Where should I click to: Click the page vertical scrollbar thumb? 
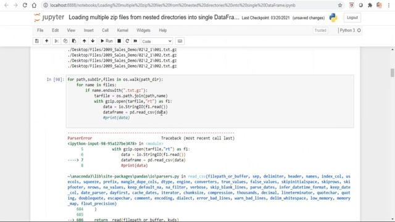pyautogui.click(x=393, y=73)
